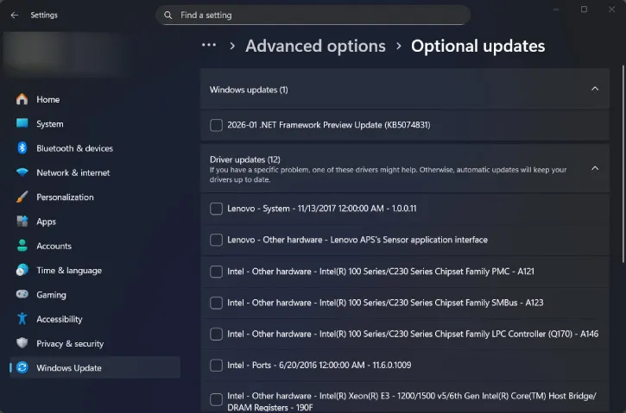
Task: Click the System monitor icon
Action: (22, 123)
